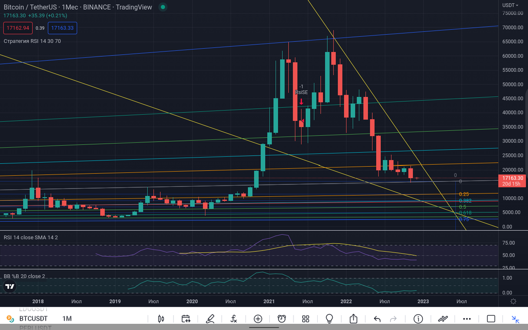Click the 2023 label on time axis
This screenshot has width=528, height=330.
(423, 301)
